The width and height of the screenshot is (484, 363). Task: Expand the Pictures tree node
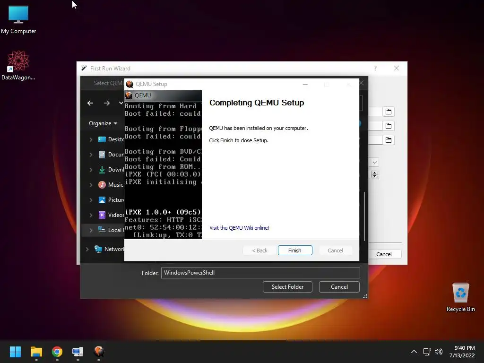91,200
